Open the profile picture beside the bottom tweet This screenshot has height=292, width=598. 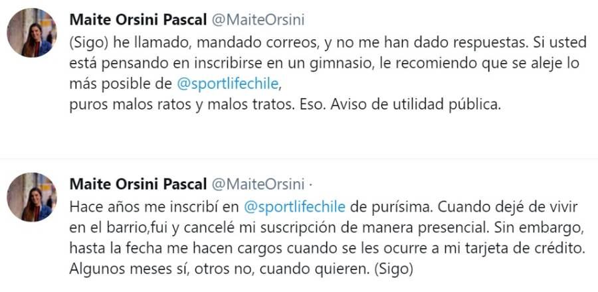click(x=31, y=197)
